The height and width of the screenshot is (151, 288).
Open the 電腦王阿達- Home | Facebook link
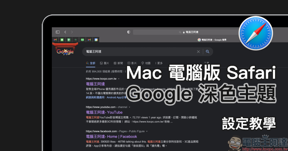[x=112, y=137]
